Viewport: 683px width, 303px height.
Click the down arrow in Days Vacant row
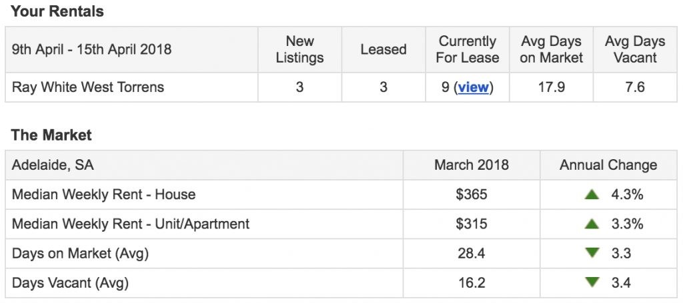point(592,282)
